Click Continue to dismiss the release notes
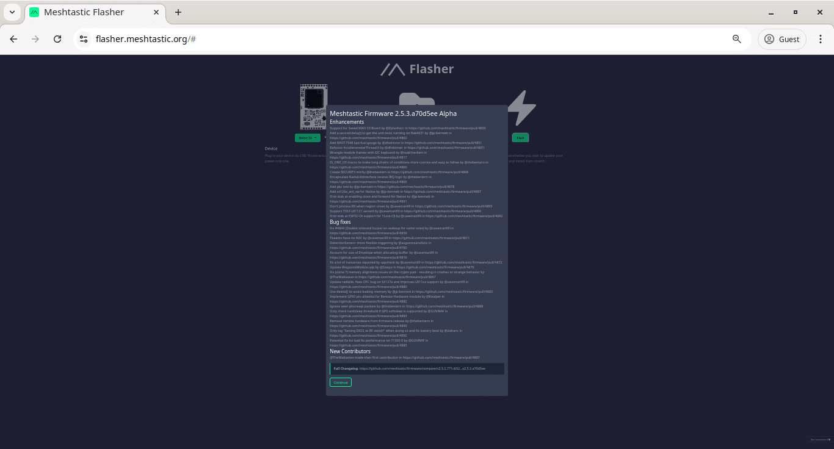Image resolution: width=834 pixels, height=449 pixels. (x=340, y=382)
